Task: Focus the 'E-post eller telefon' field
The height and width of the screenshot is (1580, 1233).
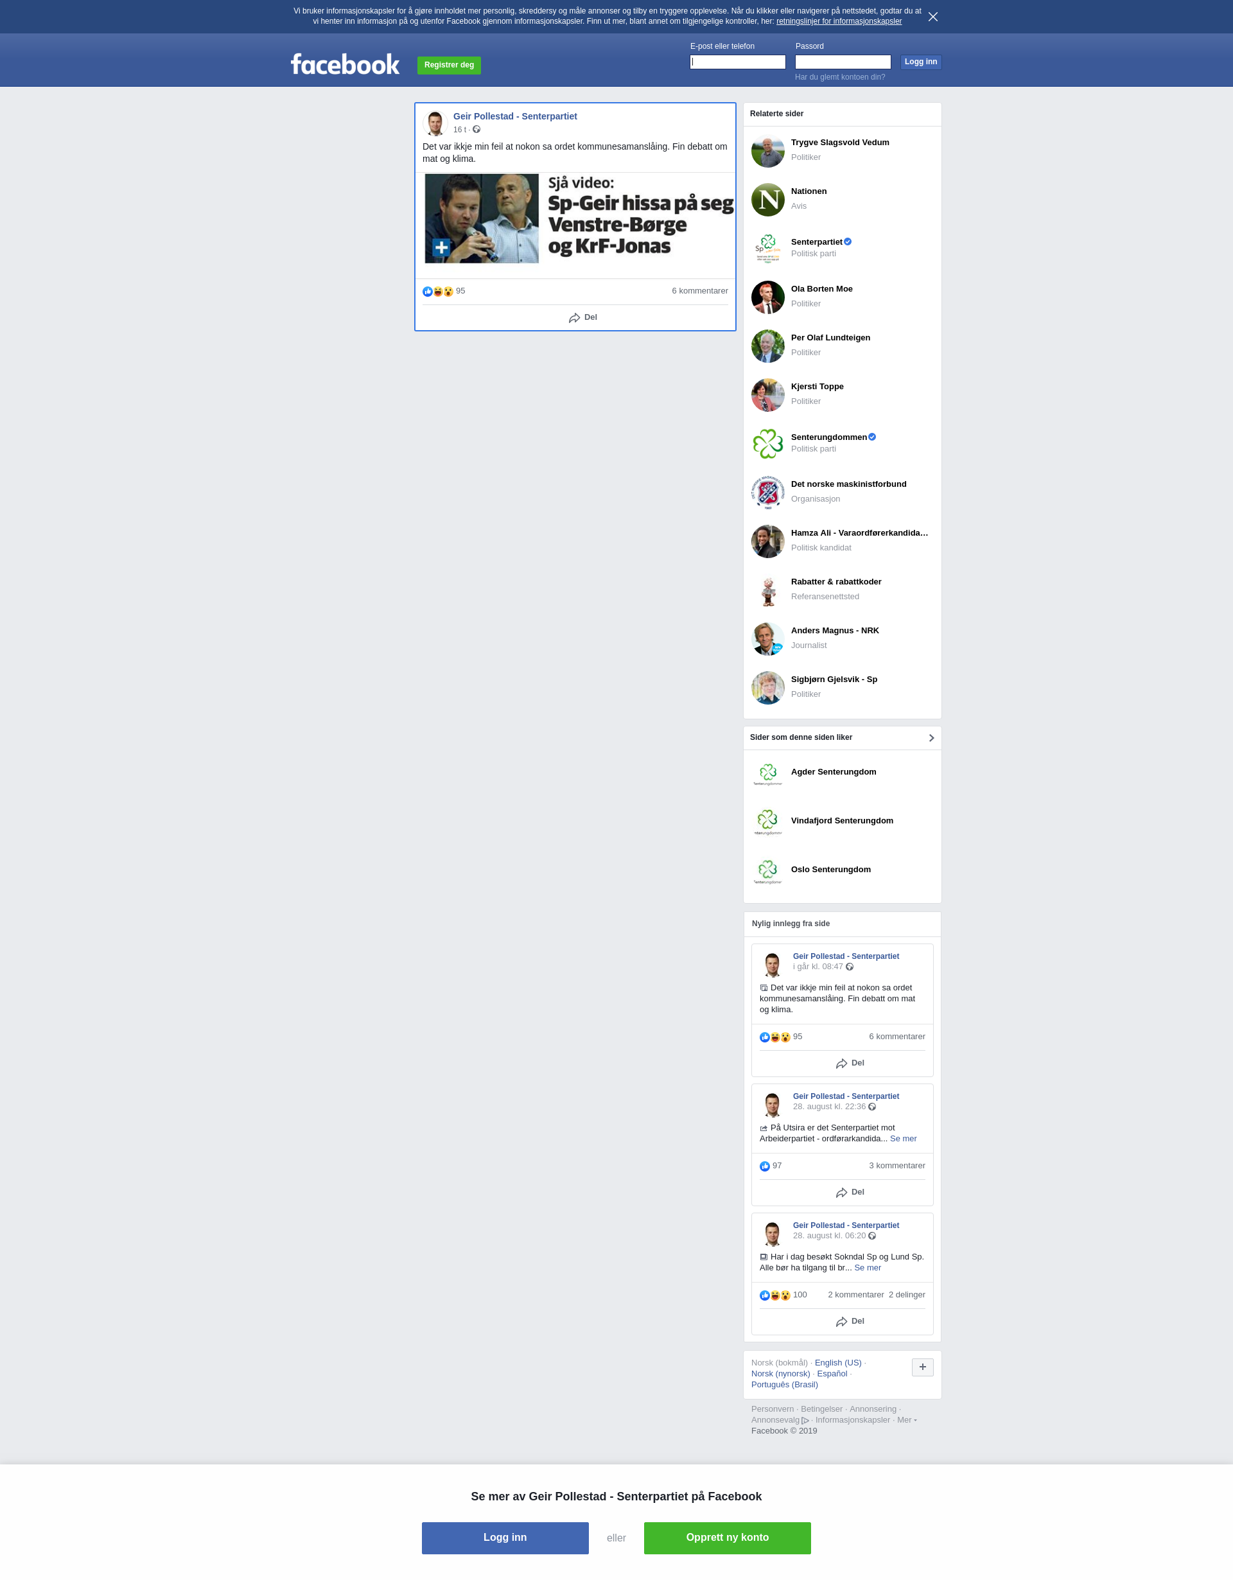Action: tap(738, 62)
